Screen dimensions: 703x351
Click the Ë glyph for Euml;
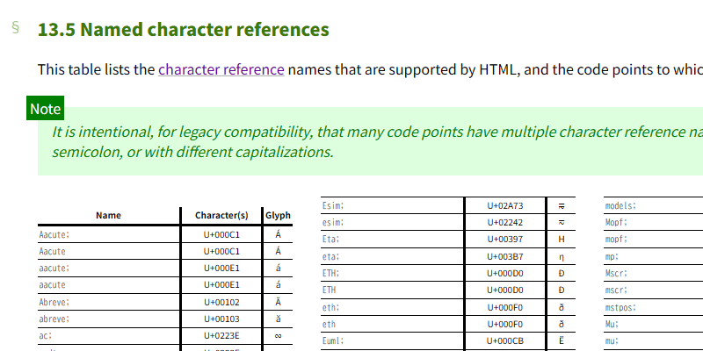[x=562, y=340]
